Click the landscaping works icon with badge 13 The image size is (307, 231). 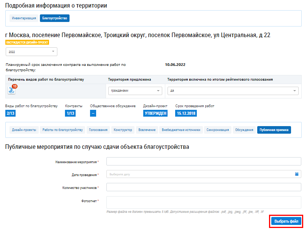pyautogui.click(x=12, y=90)
